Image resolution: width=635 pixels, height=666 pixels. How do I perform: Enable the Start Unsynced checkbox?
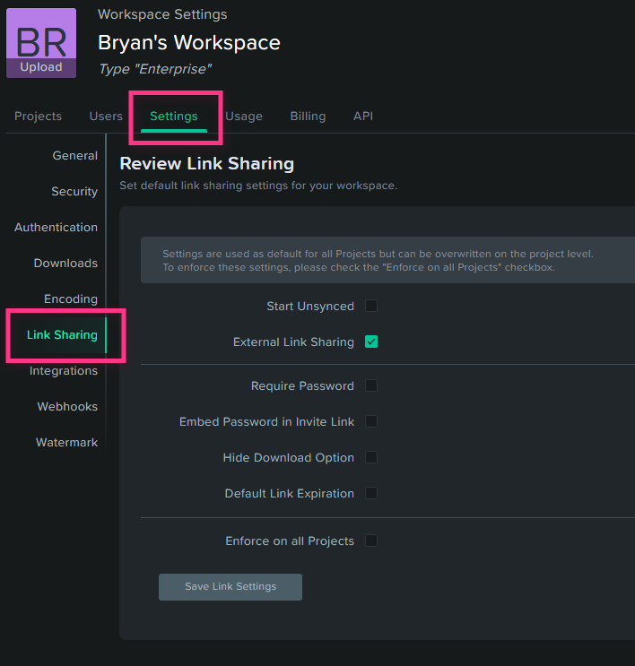click(x=371, y=306)
